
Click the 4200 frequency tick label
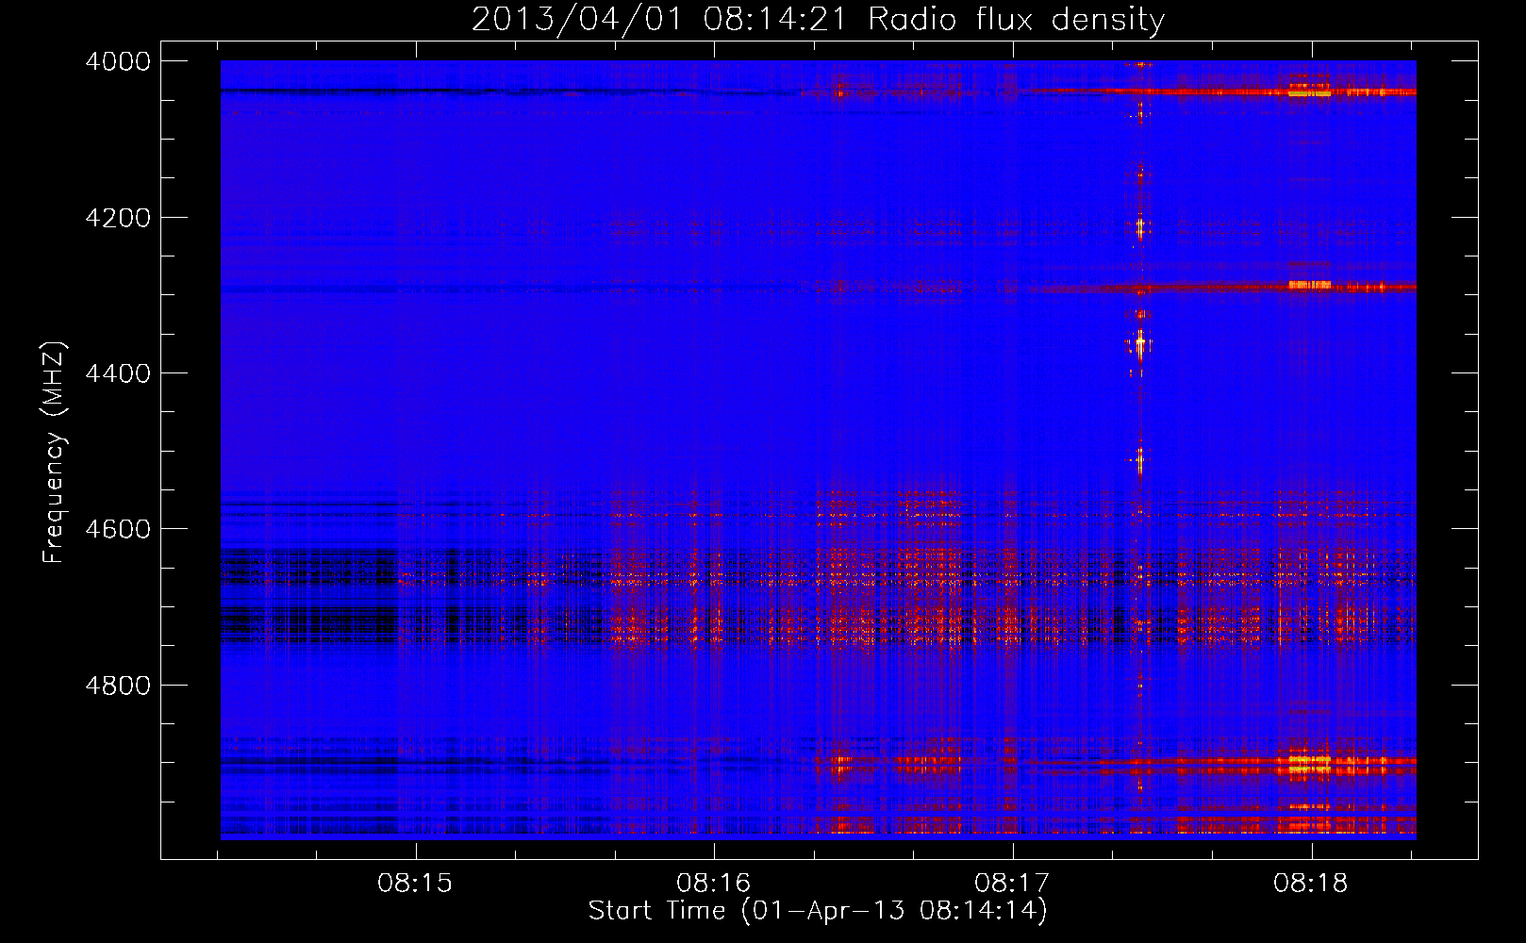pyautogui.click(x=118, y=218)
